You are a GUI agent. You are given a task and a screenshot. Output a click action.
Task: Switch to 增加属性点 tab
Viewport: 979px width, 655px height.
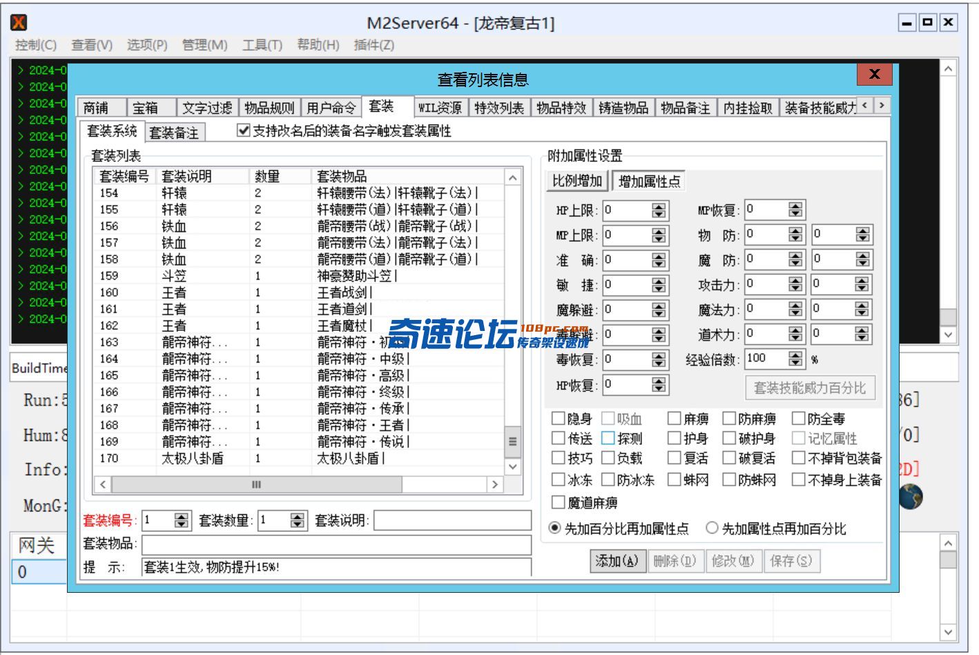click(649, 182)
